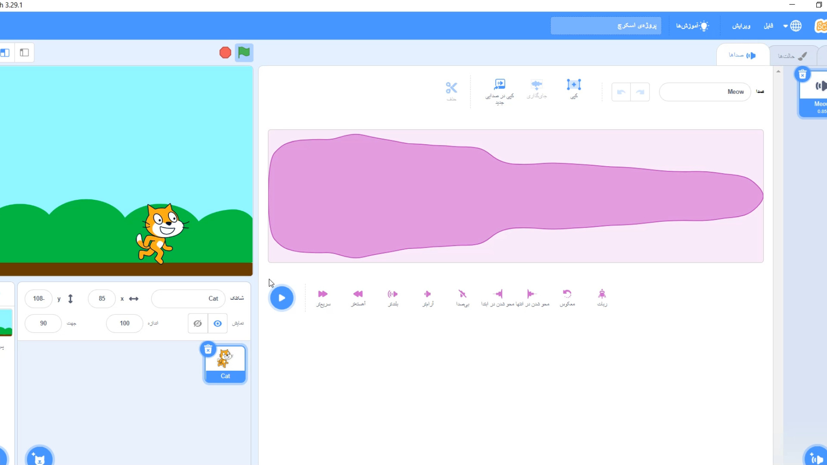Image resolution: width=827 pixels, height=465 pixels.
Task: Click the red stop sign button
Action: 225,53
